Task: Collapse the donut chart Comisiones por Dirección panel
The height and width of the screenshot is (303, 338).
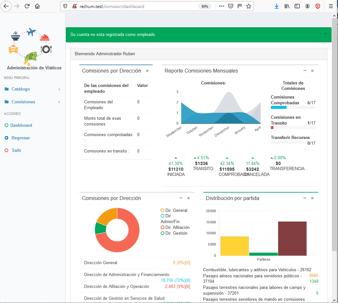Action: [x=181, y=198]
